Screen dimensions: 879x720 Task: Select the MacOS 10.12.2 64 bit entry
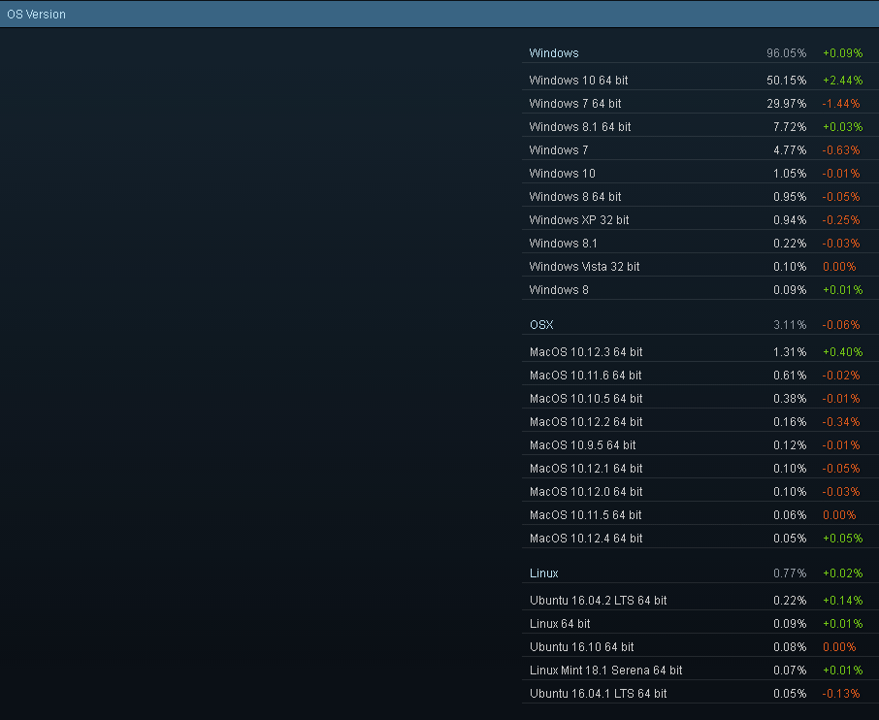(x=700, y=422)
